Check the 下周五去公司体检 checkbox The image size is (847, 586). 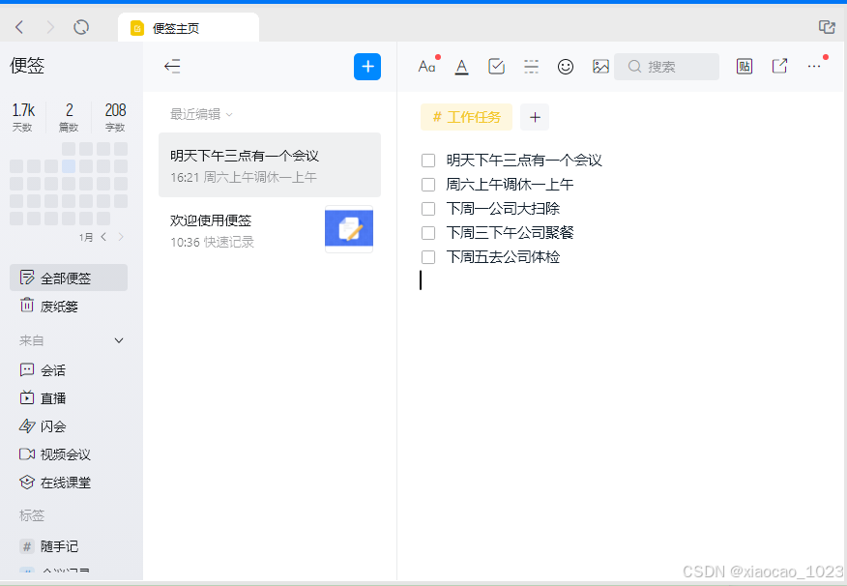(428, 257)
